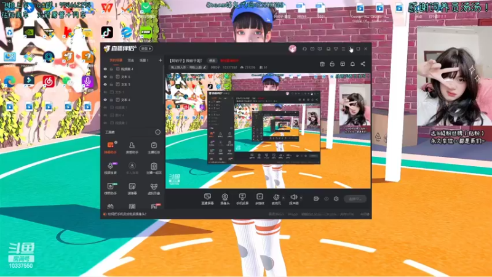
Task: Expand the speaker options arrow
Action: pos(301,198)
